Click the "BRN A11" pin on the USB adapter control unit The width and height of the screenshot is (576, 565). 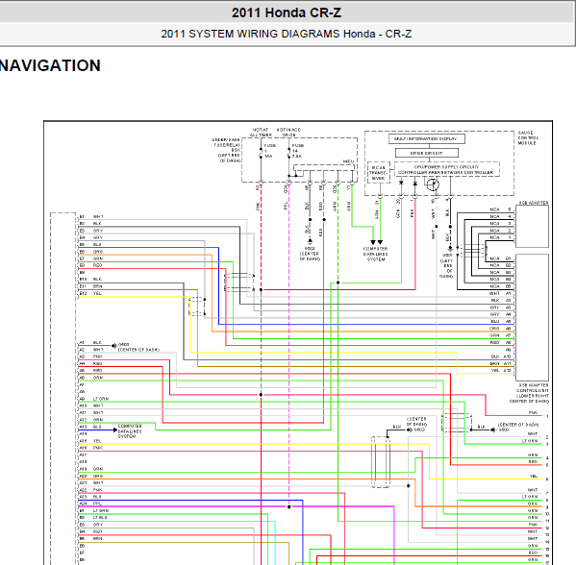pyautogui.click(x=501, y=363)
